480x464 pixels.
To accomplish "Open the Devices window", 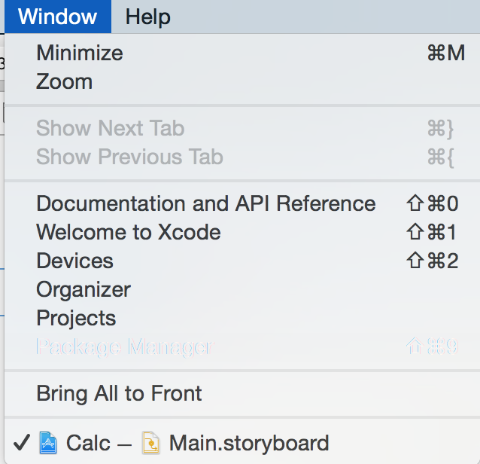I will (74, 261).
